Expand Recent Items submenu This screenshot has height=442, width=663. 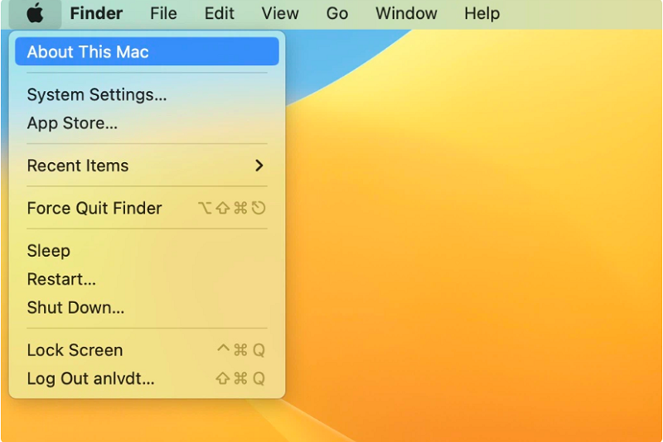(x=147, y=166)
